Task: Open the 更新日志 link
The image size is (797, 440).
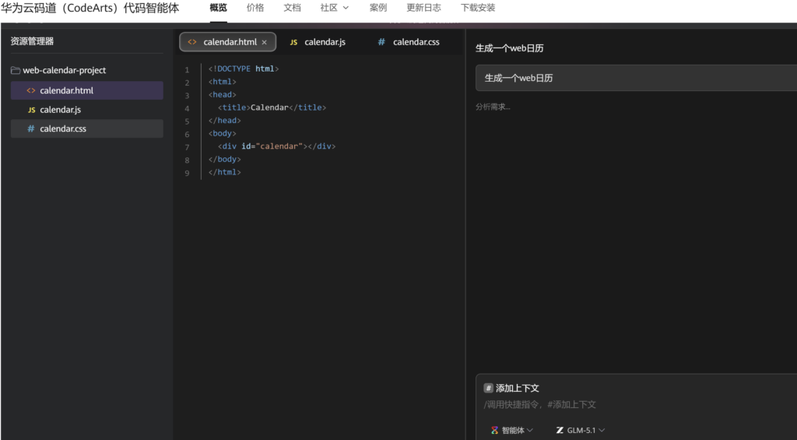Action: click(x=424, y=8)
